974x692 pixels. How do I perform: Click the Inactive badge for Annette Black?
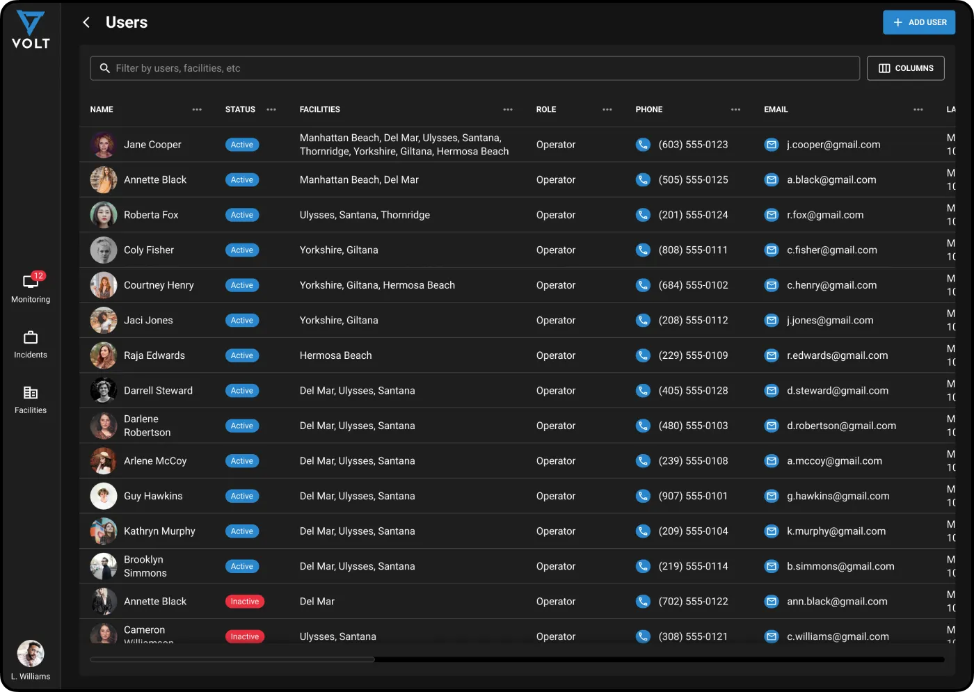(244, 601)
